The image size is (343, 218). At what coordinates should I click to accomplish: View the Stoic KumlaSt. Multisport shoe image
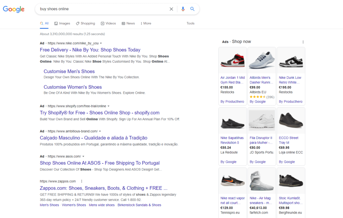click(x=291, y=181)
